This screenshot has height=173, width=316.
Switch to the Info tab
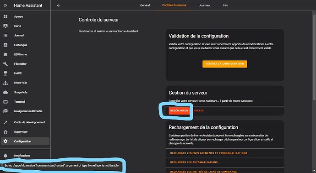point(225,5)
